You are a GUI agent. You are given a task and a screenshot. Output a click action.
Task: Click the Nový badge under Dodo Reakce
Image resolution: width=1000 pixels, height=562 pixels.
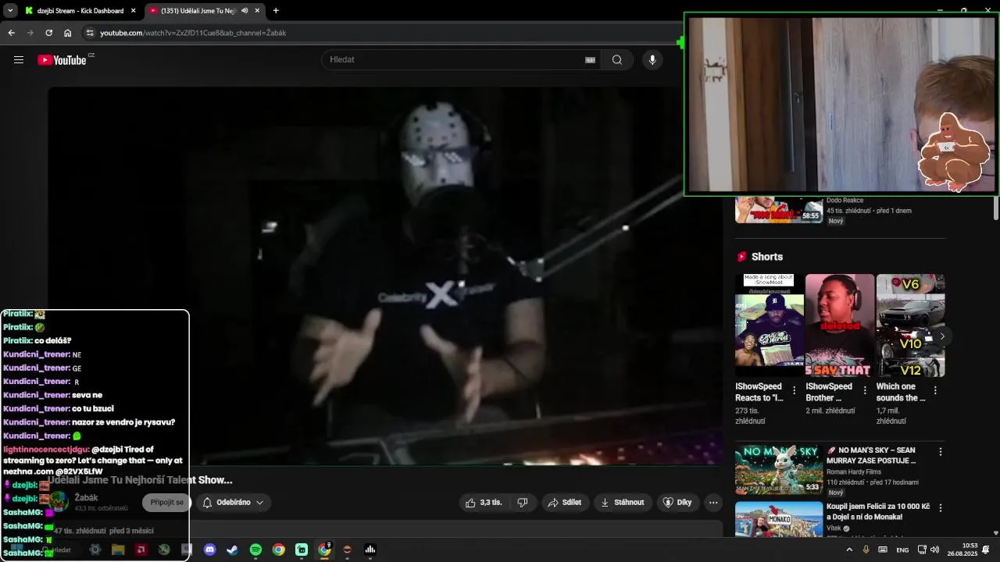coord(836,221)
